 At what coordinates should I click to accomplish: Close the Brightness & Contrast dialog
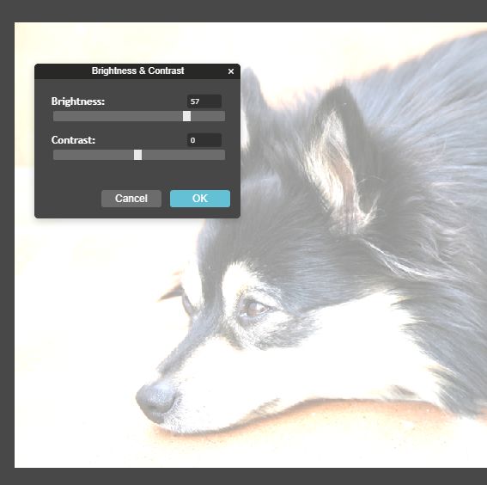click(x=231, y=71)
